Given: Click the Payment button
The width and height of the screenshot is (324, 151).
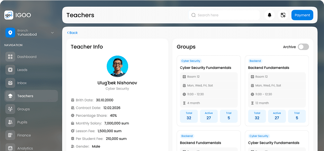Looking at the screenshot, I should [x=302, y=15].
